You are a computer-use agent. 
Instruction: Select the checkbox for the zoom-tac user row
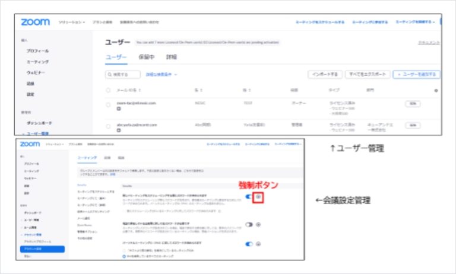[108, 104]
